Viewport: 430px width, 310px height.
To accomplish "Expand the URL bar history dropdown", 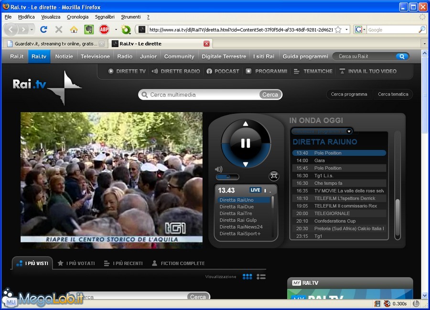I will 347,30.
